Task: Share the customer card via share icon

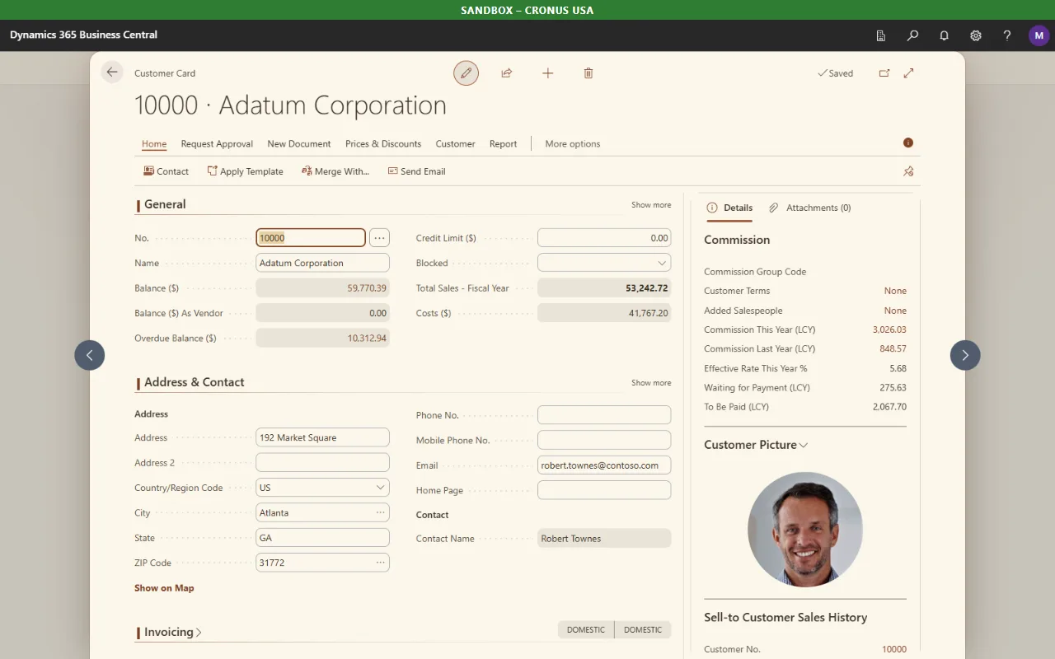Action: [x=507, y=73]
